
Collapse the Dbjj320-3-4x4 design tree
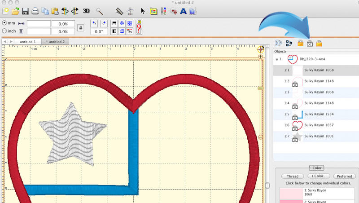(x=277, y=60)
